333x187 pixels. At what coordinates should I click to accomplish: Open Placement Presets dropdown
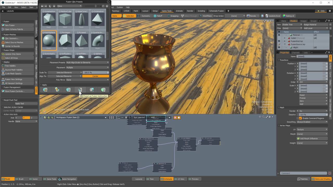[87, 62]
